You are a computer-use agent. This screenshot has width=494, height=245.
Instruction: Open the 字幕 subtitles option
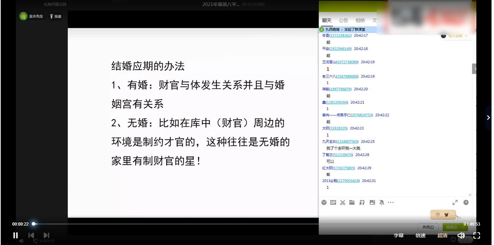(x=399, y=235)
